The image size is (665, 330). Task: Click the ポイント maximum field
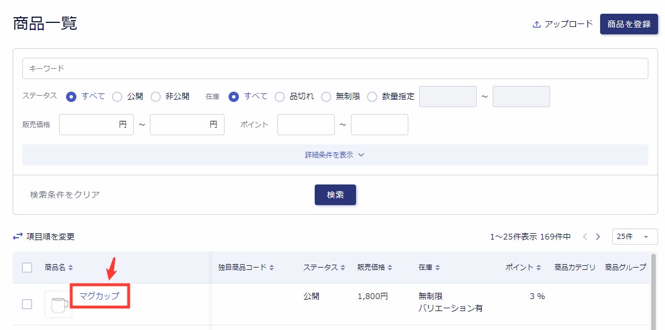[x=380, y=124]
